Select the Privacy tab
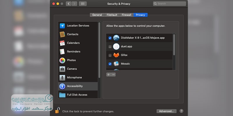The image size is (233, 116). [x=140, y=15]
